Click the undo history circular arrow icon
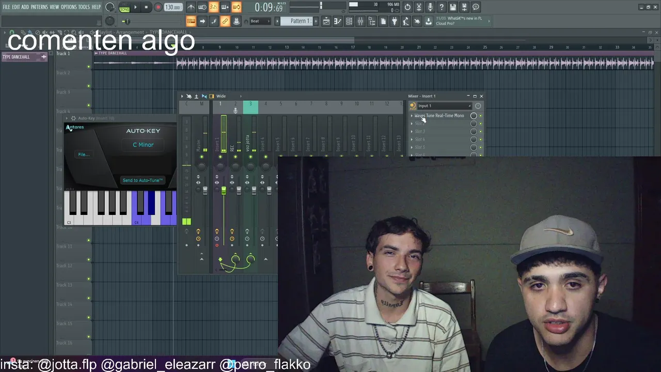This screenshot has height=372, width=661. 408,7
